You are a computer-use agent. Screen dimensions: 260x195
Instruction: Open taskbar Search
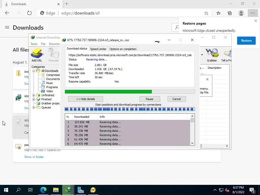point(18,190)
